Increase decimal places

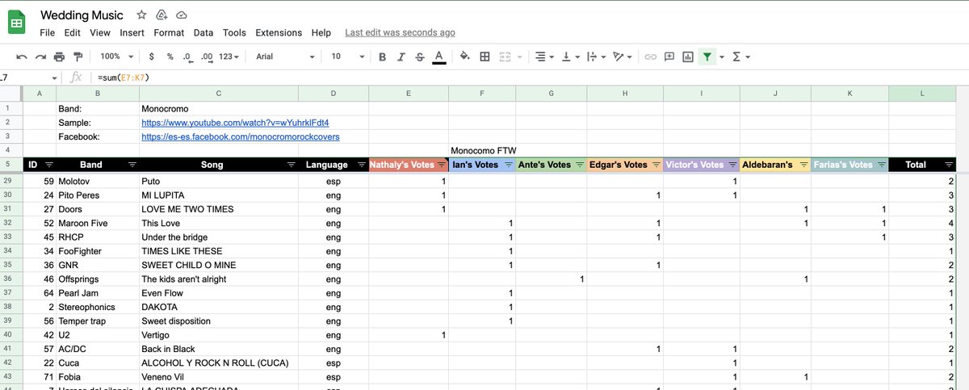(207, 57)
